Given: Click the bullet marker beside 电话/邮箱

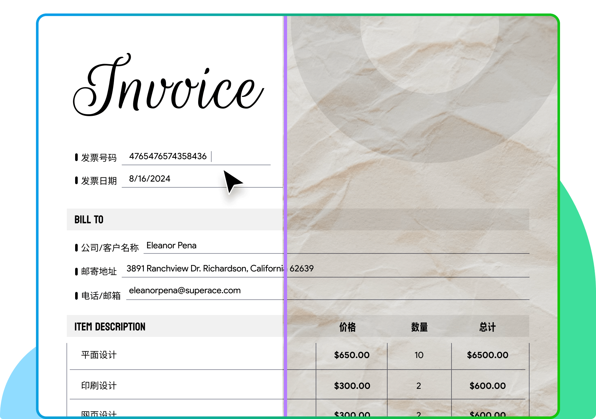Looking at the screenshot, I should 76,295.
